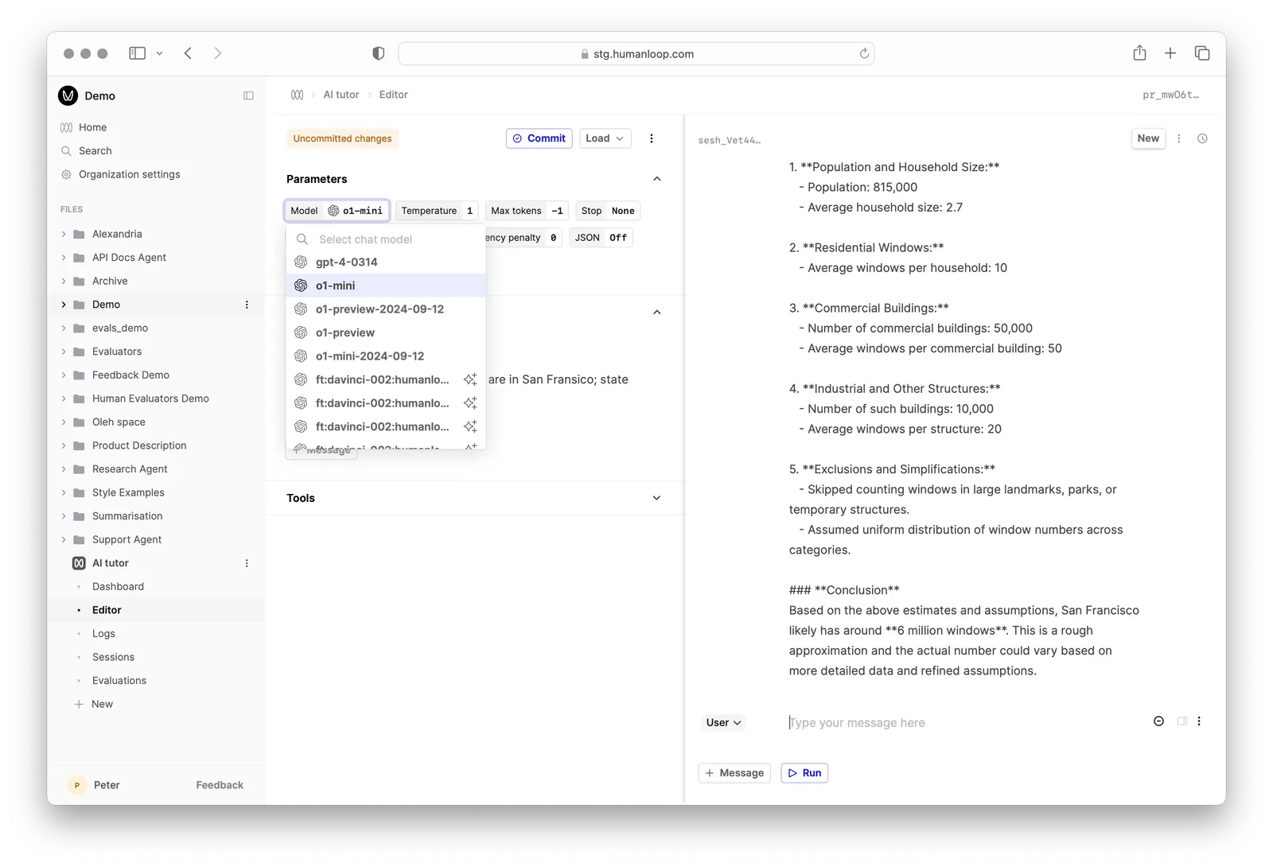Select o1-mini in the model list
The width and height of the screenshot is (1273, 867).
[386, 286]
